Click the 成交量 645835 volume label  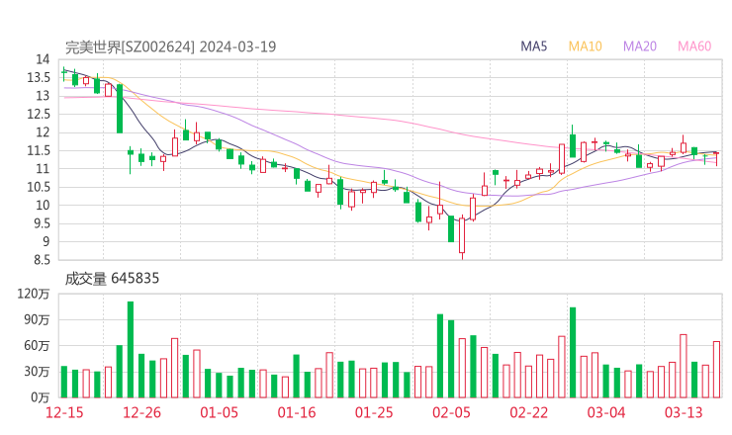coord(112,279)
